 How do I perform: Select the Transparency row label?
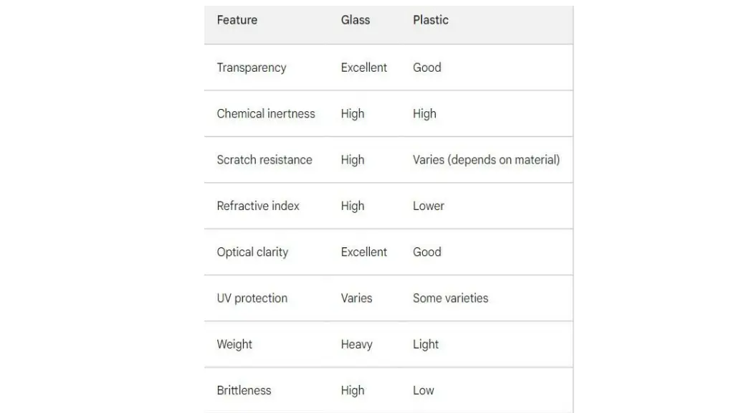[252, 68]
